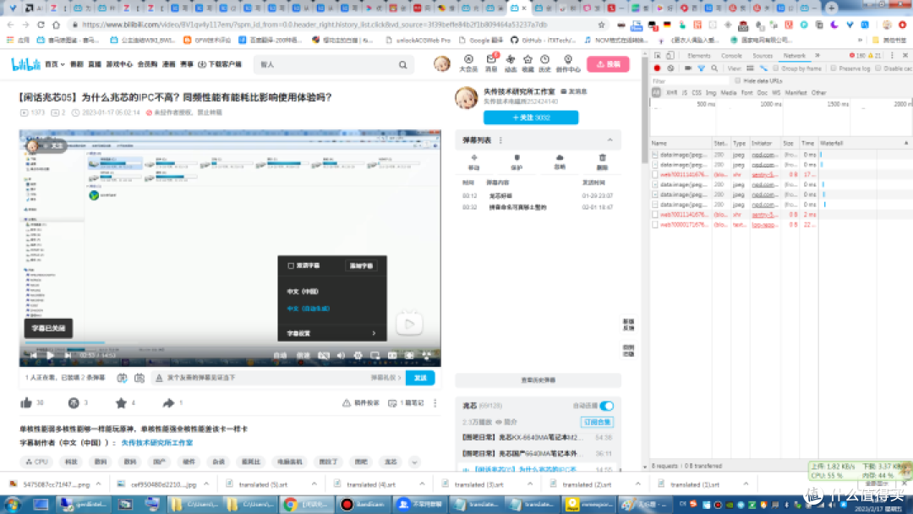
Task: Open options for translated (4).srt download
Action: [422, 484]
